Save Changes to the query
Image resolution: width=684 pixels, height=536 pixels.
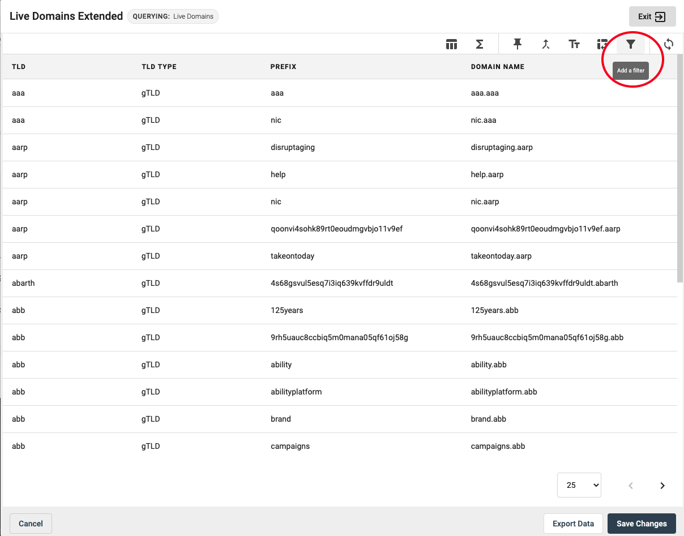[642, 524]
